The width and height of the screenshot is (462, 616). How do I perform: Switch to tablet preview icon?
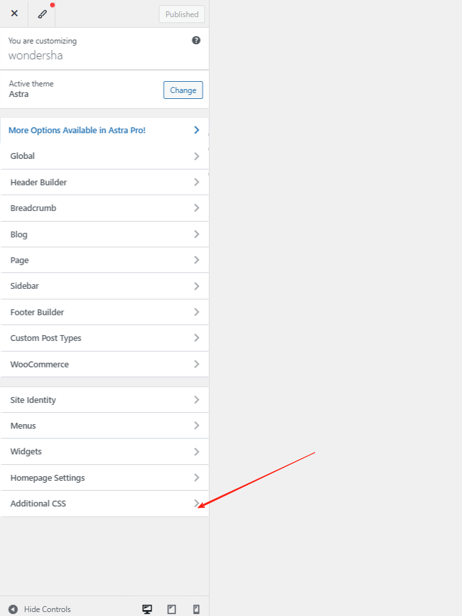tap(172, 609)
